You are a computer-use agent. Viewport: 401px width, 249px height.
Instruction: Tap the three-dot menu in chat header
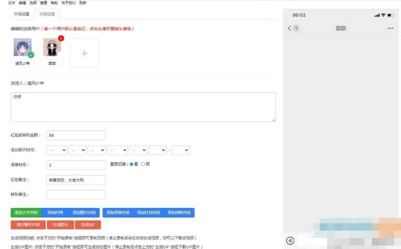[390, 28]
